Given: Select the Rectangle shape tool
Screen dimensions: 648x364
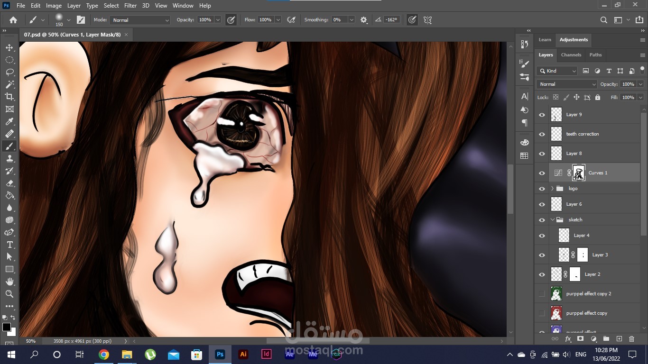Looking at the screenshot, I should click(9, 269).
